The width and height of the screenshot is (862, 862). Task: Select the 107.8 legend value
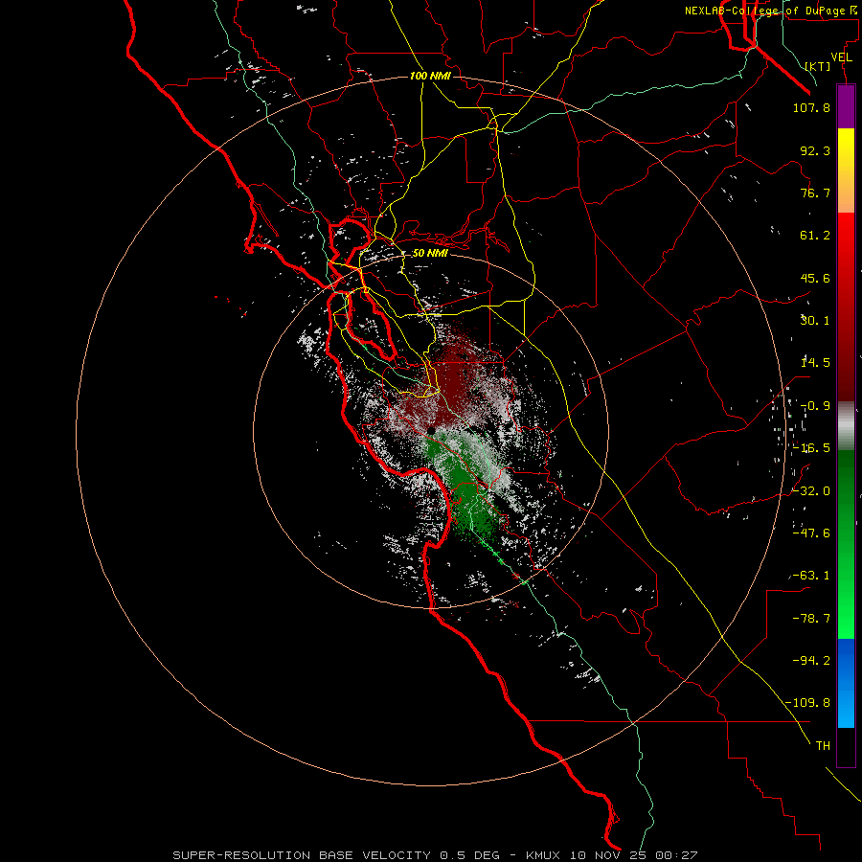coord(811,107)
